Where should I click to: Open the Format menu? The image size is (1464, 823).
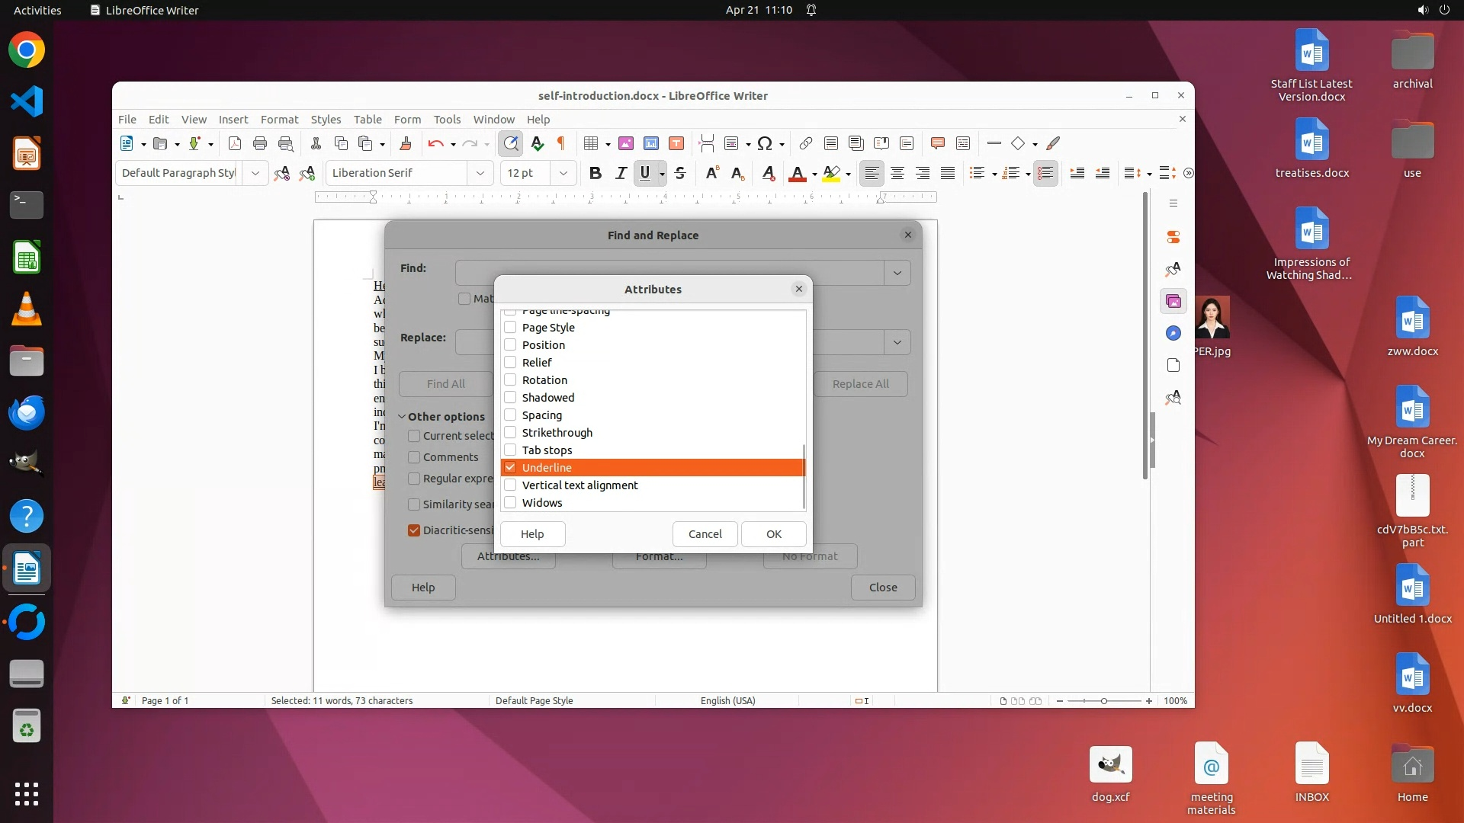[x=279, y=120]
